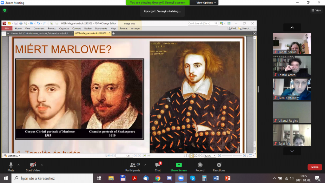Viewport: 325px width, 183px height.
Task: Open the dropdown arrow next to Undo
Action: (x=41, y=24)
